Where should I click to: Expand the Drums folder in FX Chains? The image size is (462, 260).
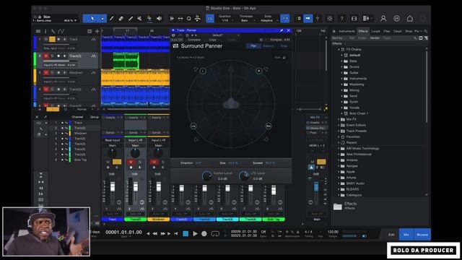pyautogui.click(x=342, y=67)
